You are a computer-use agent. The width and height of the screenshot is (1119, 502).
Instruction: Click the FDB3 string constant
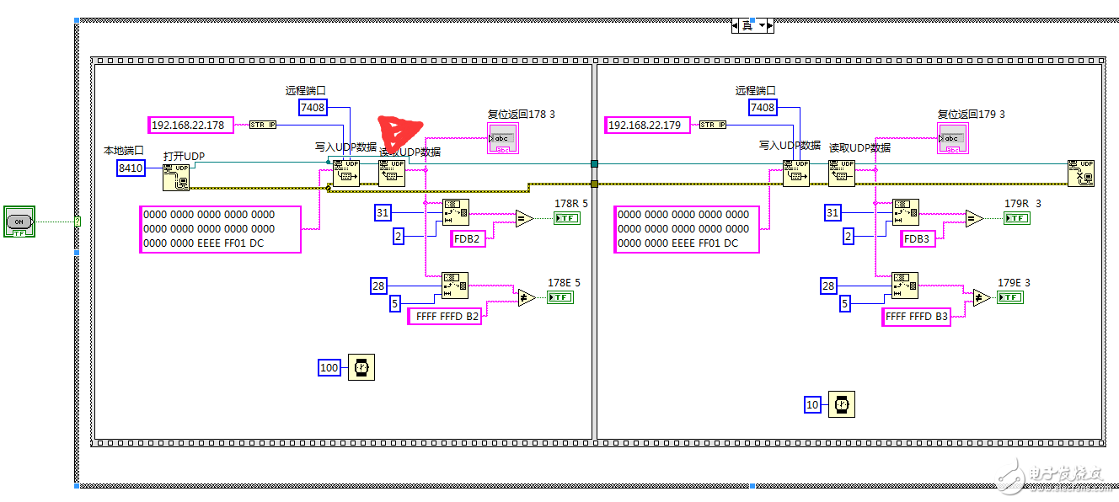pos(918,238)
